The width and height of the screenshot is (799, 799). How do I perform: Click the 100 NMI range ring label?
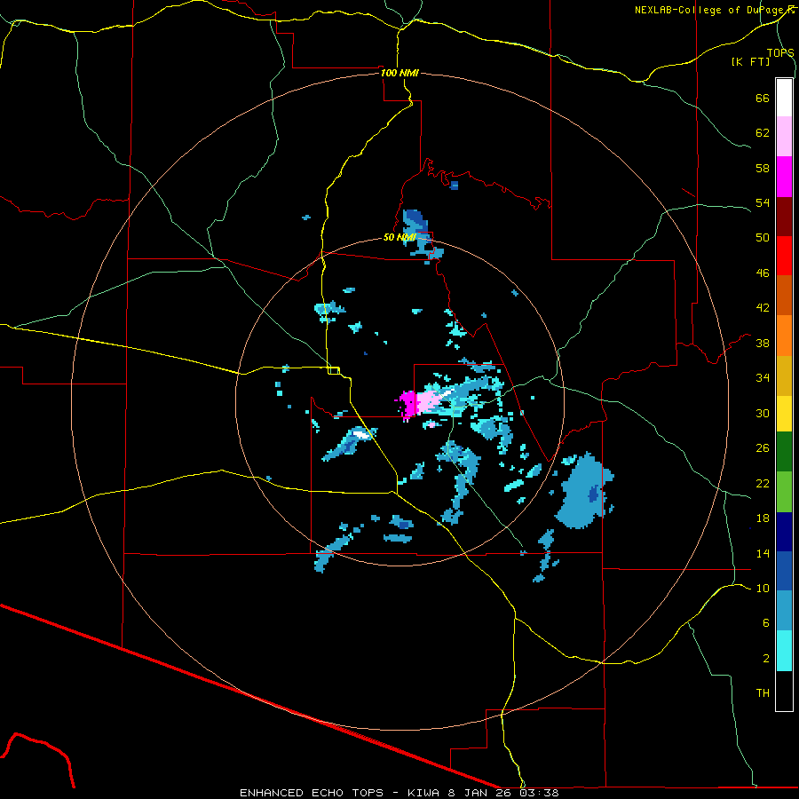(x=399, y=73)
